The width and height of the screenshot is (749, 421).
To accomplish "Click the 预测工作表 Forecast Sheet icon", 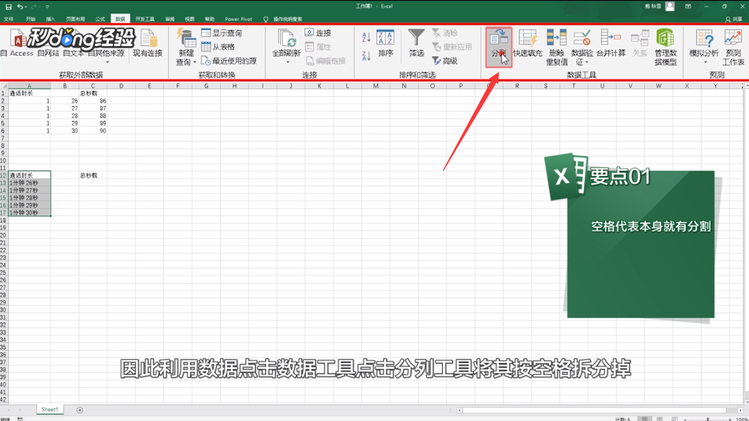I will pos(733,47).
